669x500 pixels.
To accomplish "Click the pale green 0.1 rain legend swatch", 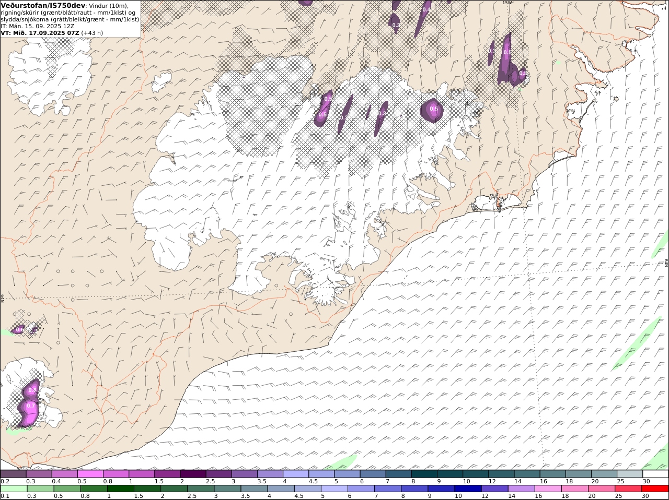I will pyautogui.click(x=14, y=489).
